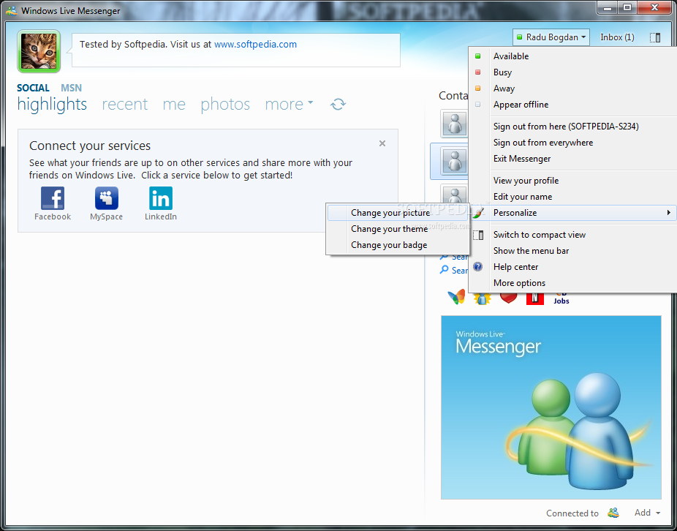
Task: Open the Jobs icon
Action: click(x=561, y=298)
